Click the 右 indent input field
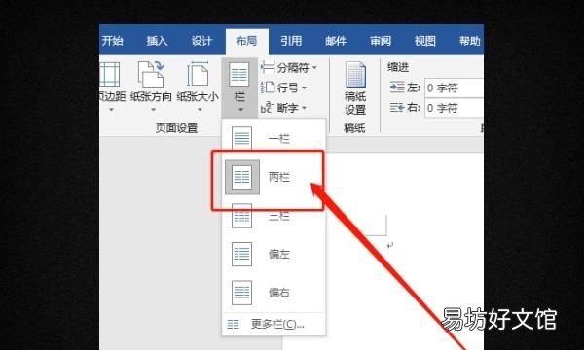This screenshot has height=350, width=584. 454,108
